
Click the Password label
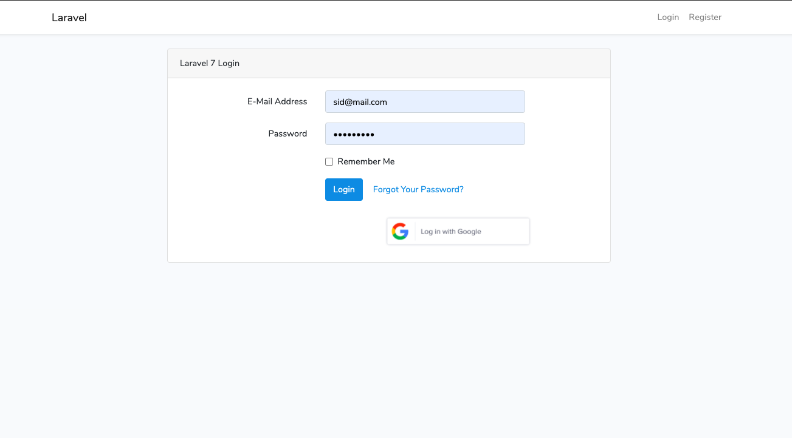(288, 133)
